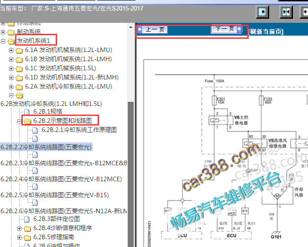Click folder icon next to 制动系统
This screenshot has width=308, height=247.
[11, 32]
